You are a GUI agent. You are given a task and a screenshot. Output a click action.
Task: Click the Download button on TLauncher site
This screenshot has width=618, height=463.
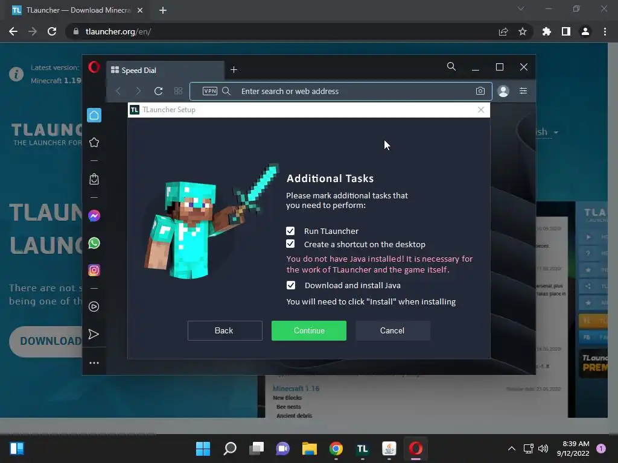[x=46, y=341]
